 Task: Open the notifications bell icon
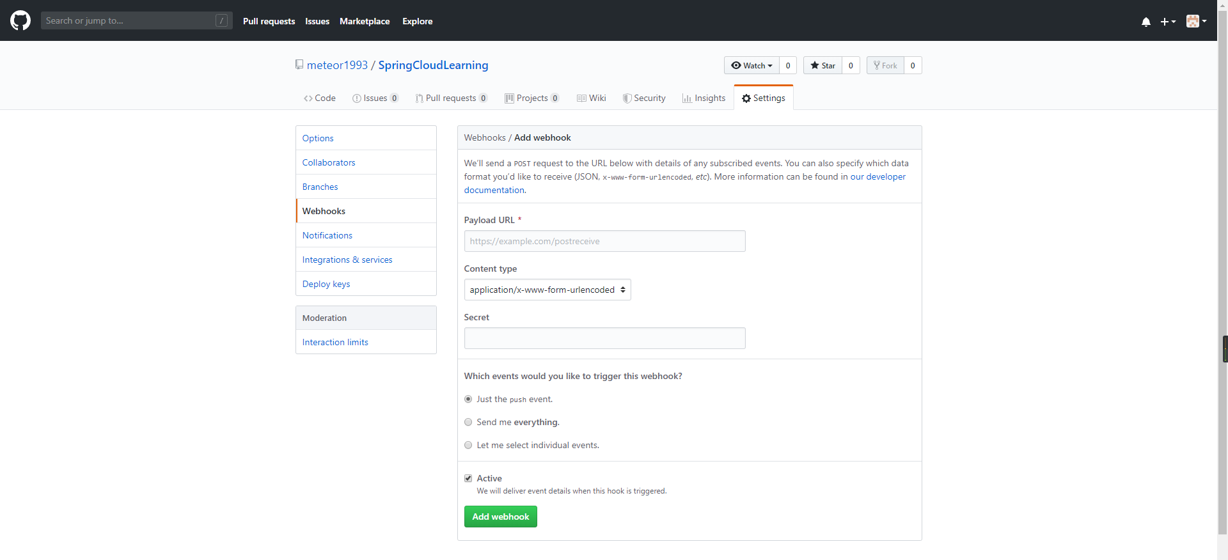coord(1145,22)
